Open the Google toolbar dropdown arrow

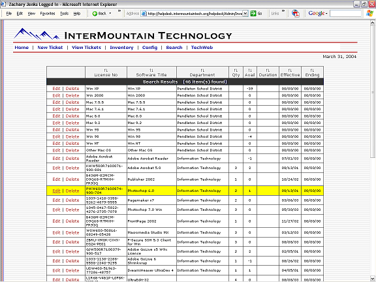pyautogui.click(x=326, y=14)
